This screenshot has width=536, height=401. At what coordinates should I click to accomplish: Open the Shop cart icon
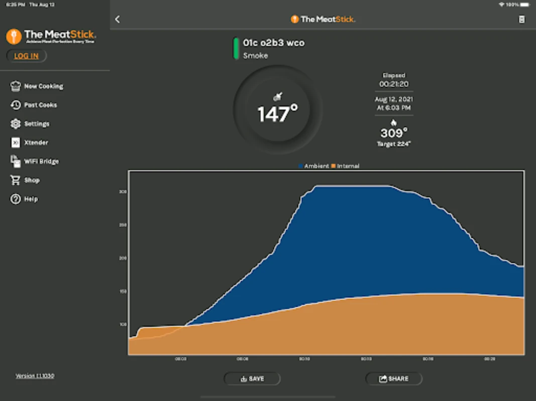(16, 180)
